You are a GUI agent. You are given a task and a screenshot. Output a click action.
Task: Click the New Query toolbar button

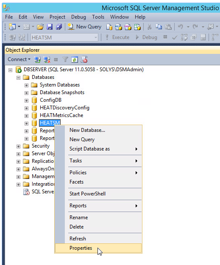(84, 27)
